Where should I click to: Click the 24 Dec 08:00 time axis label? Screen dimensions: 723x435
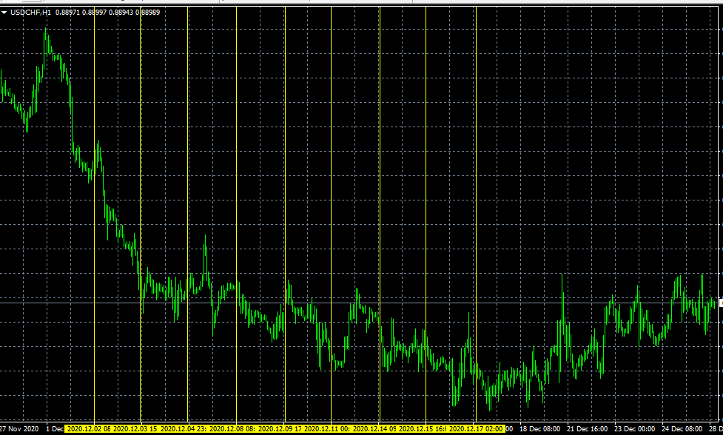pos(682,429)
